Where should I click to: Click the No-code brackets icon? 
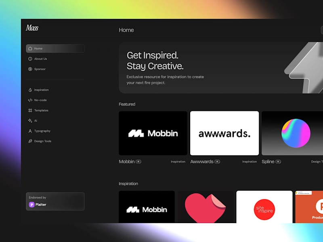[30, 100]
